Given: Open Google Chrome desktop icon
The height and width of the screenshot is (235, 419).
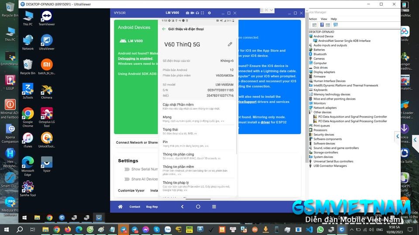Looking at the screenshot, I should (x=28, y=117).
